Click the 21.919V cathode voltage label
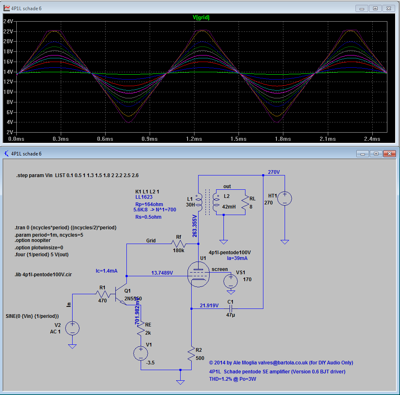This screenshot has height=395, width=400. click(x=209, y=306)
